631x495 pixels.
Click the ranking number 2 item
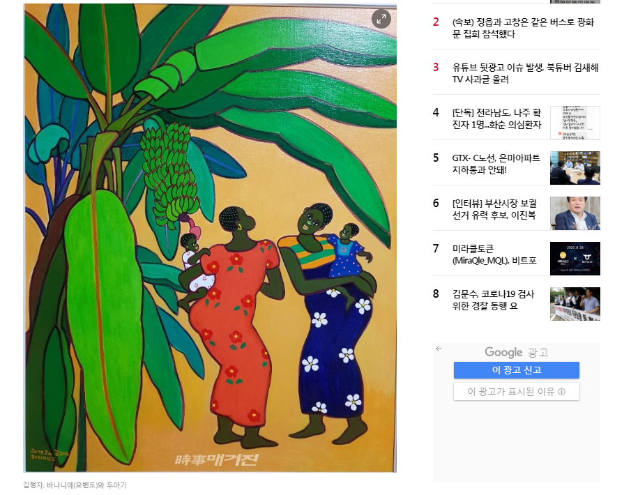point(436,22)
